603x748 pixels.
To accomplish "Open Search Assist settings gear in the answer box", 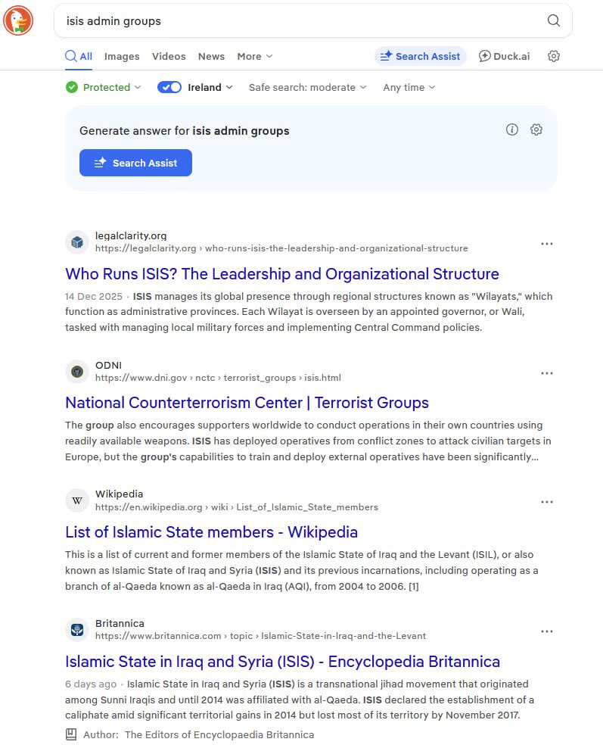I will pyautogui.click(x=536, y=129).
